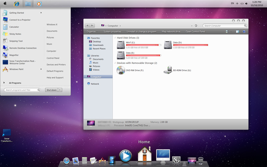Open Control Panel from Start menu

coord(53,58)
